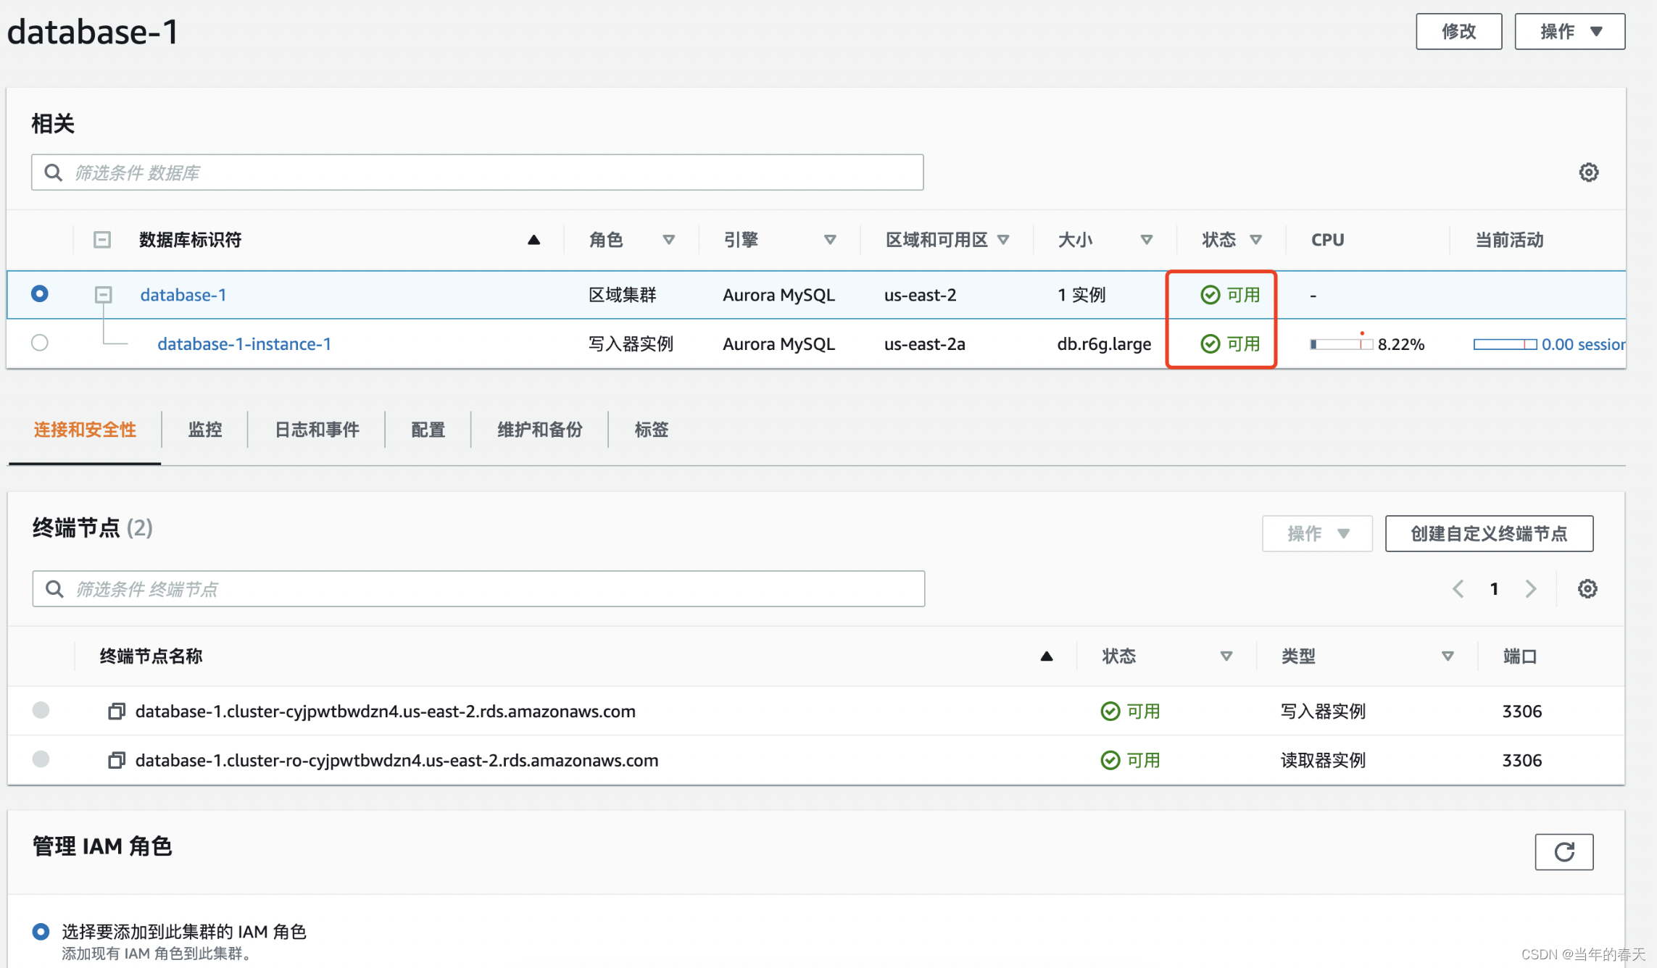Viewport: 1657px width, 968px height.
Task: Go to next endpoints page arrow
Action: click(x=1530, y=588)
